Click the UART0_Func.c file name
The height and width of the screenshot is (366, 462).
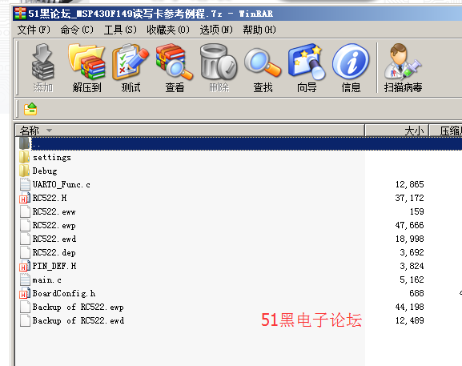(62, 184)
